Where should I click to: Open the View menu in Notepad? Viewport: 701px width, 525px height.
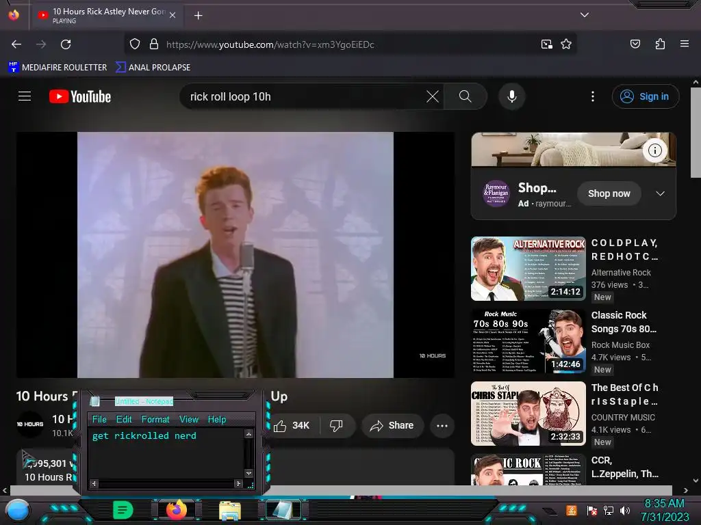[x=189, y=419]
